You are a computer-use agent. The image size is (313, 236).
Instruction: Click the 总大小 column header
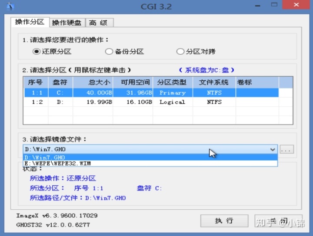tap(93, 82)
